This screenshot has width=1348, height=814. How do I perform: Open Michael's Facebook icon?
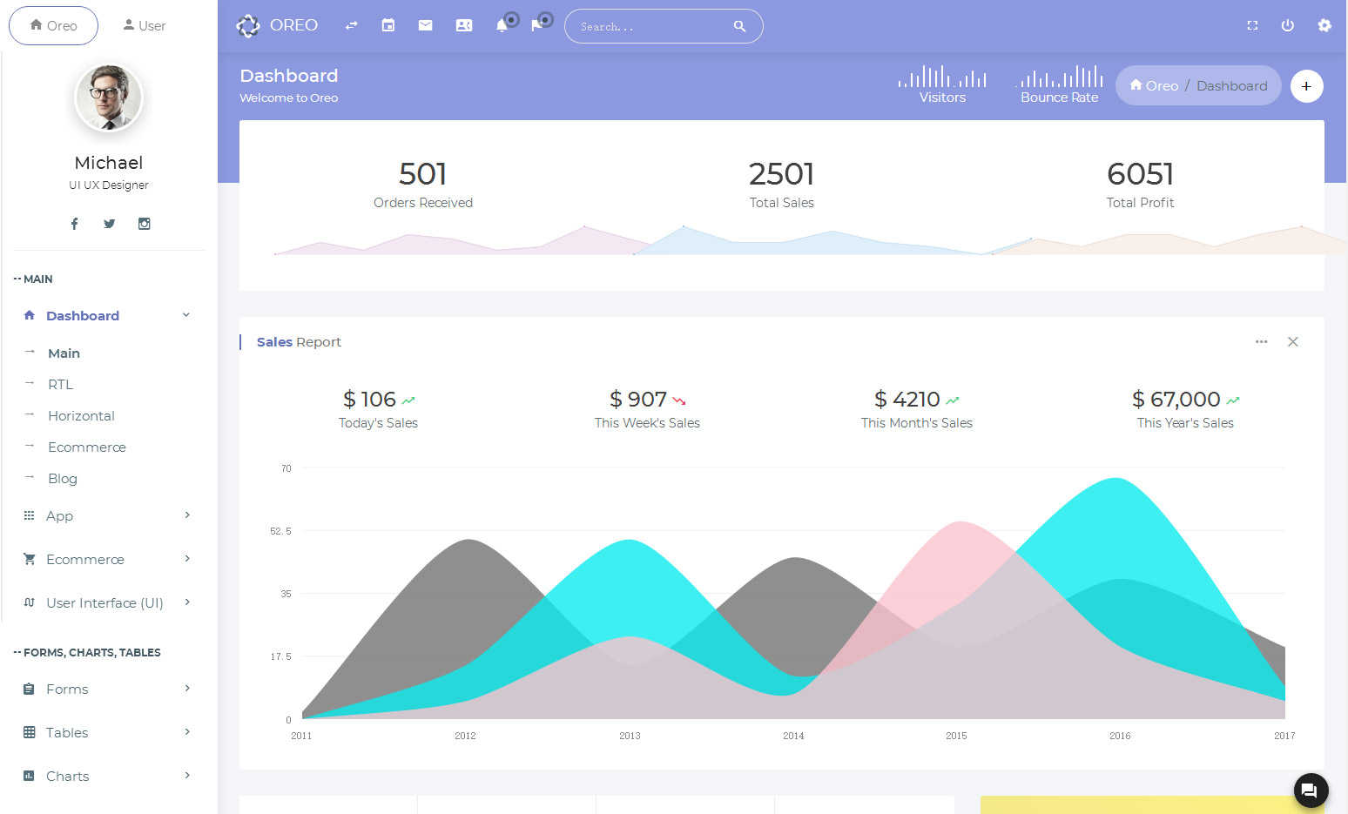74,224
